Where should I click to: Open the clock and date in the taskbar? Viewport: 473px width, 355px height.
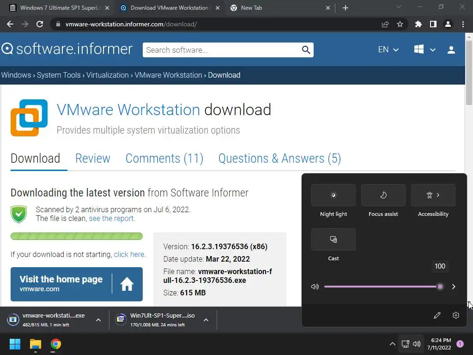coord(439,344)
